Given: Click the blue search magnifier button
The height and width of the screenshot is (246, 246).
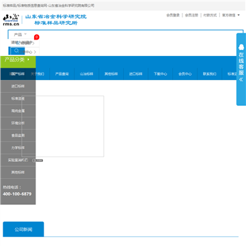Looking at the screenshot, I should point(16,51).
